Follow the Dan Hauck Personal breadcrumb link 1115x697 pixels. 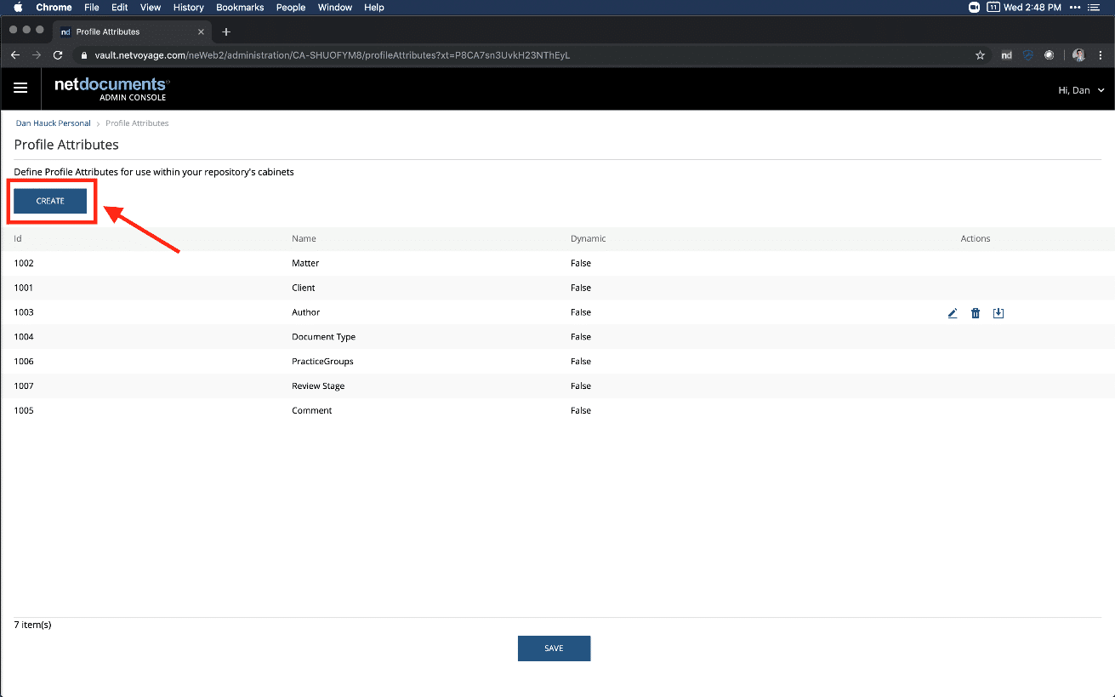pos(54,123)
